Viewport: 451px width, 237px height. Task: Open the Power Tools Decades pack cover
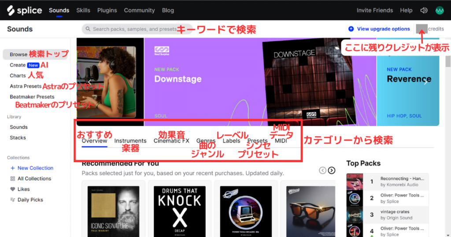[x=246, y=211]
